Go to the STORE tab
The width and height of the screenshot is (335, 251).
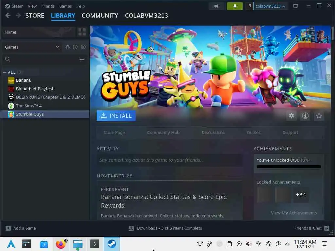click(35, 16)
